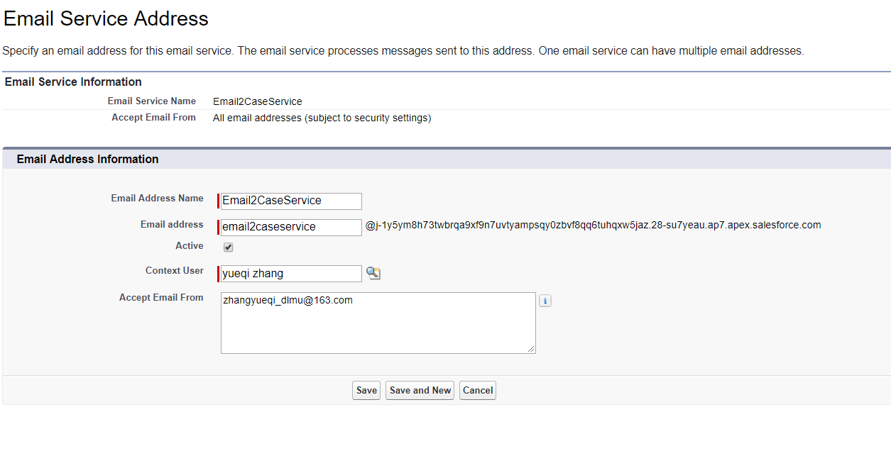Click inside the Accept Email From textarea

point(378,323)
